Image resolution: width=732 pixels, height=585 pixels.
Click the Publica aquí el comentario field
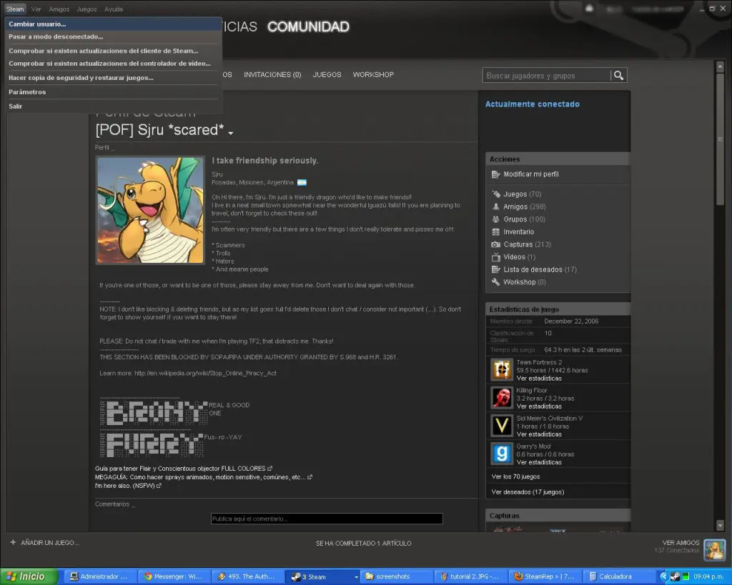pos(327,519)
